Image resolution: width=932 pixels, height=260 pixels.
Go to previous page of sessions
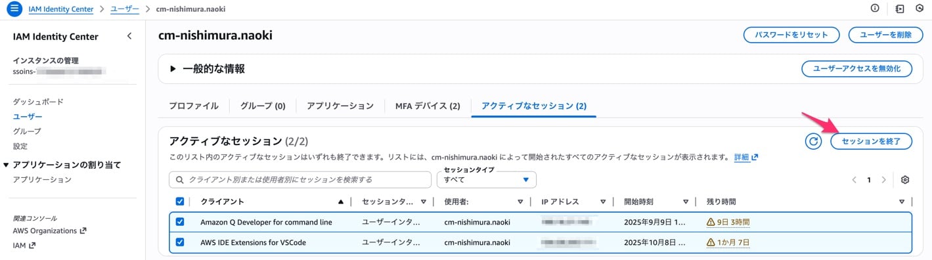pyautogui.click(x=854, y=180)
